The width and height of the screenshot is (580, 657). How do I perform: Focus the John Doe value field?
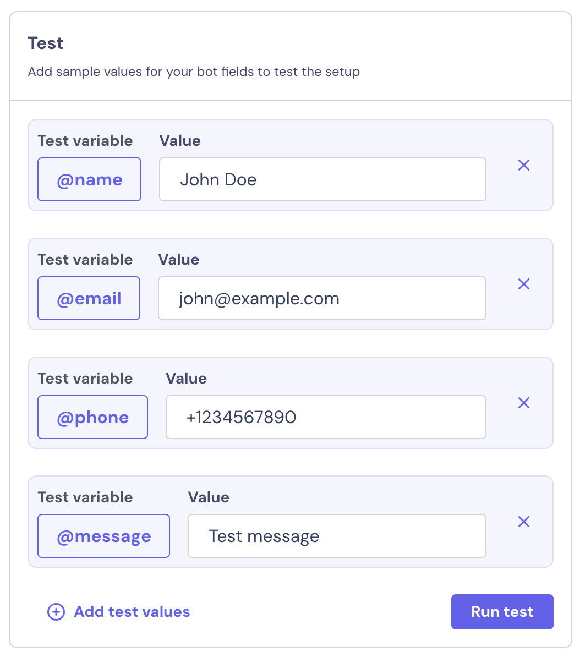point(322,179)
